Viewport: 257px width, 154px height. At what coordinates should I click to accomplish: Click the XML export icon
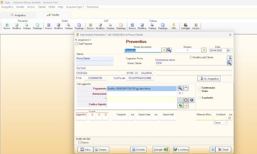(x=174, y=27)
